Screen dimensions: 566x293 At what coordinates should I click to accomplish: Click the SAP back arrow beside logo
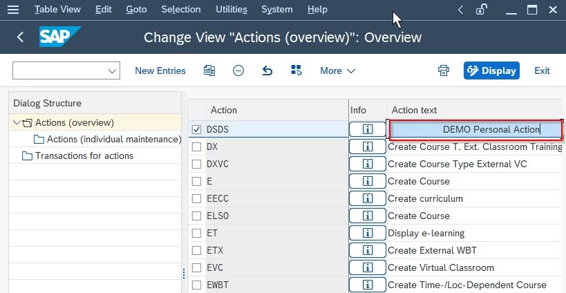point(20,37)
